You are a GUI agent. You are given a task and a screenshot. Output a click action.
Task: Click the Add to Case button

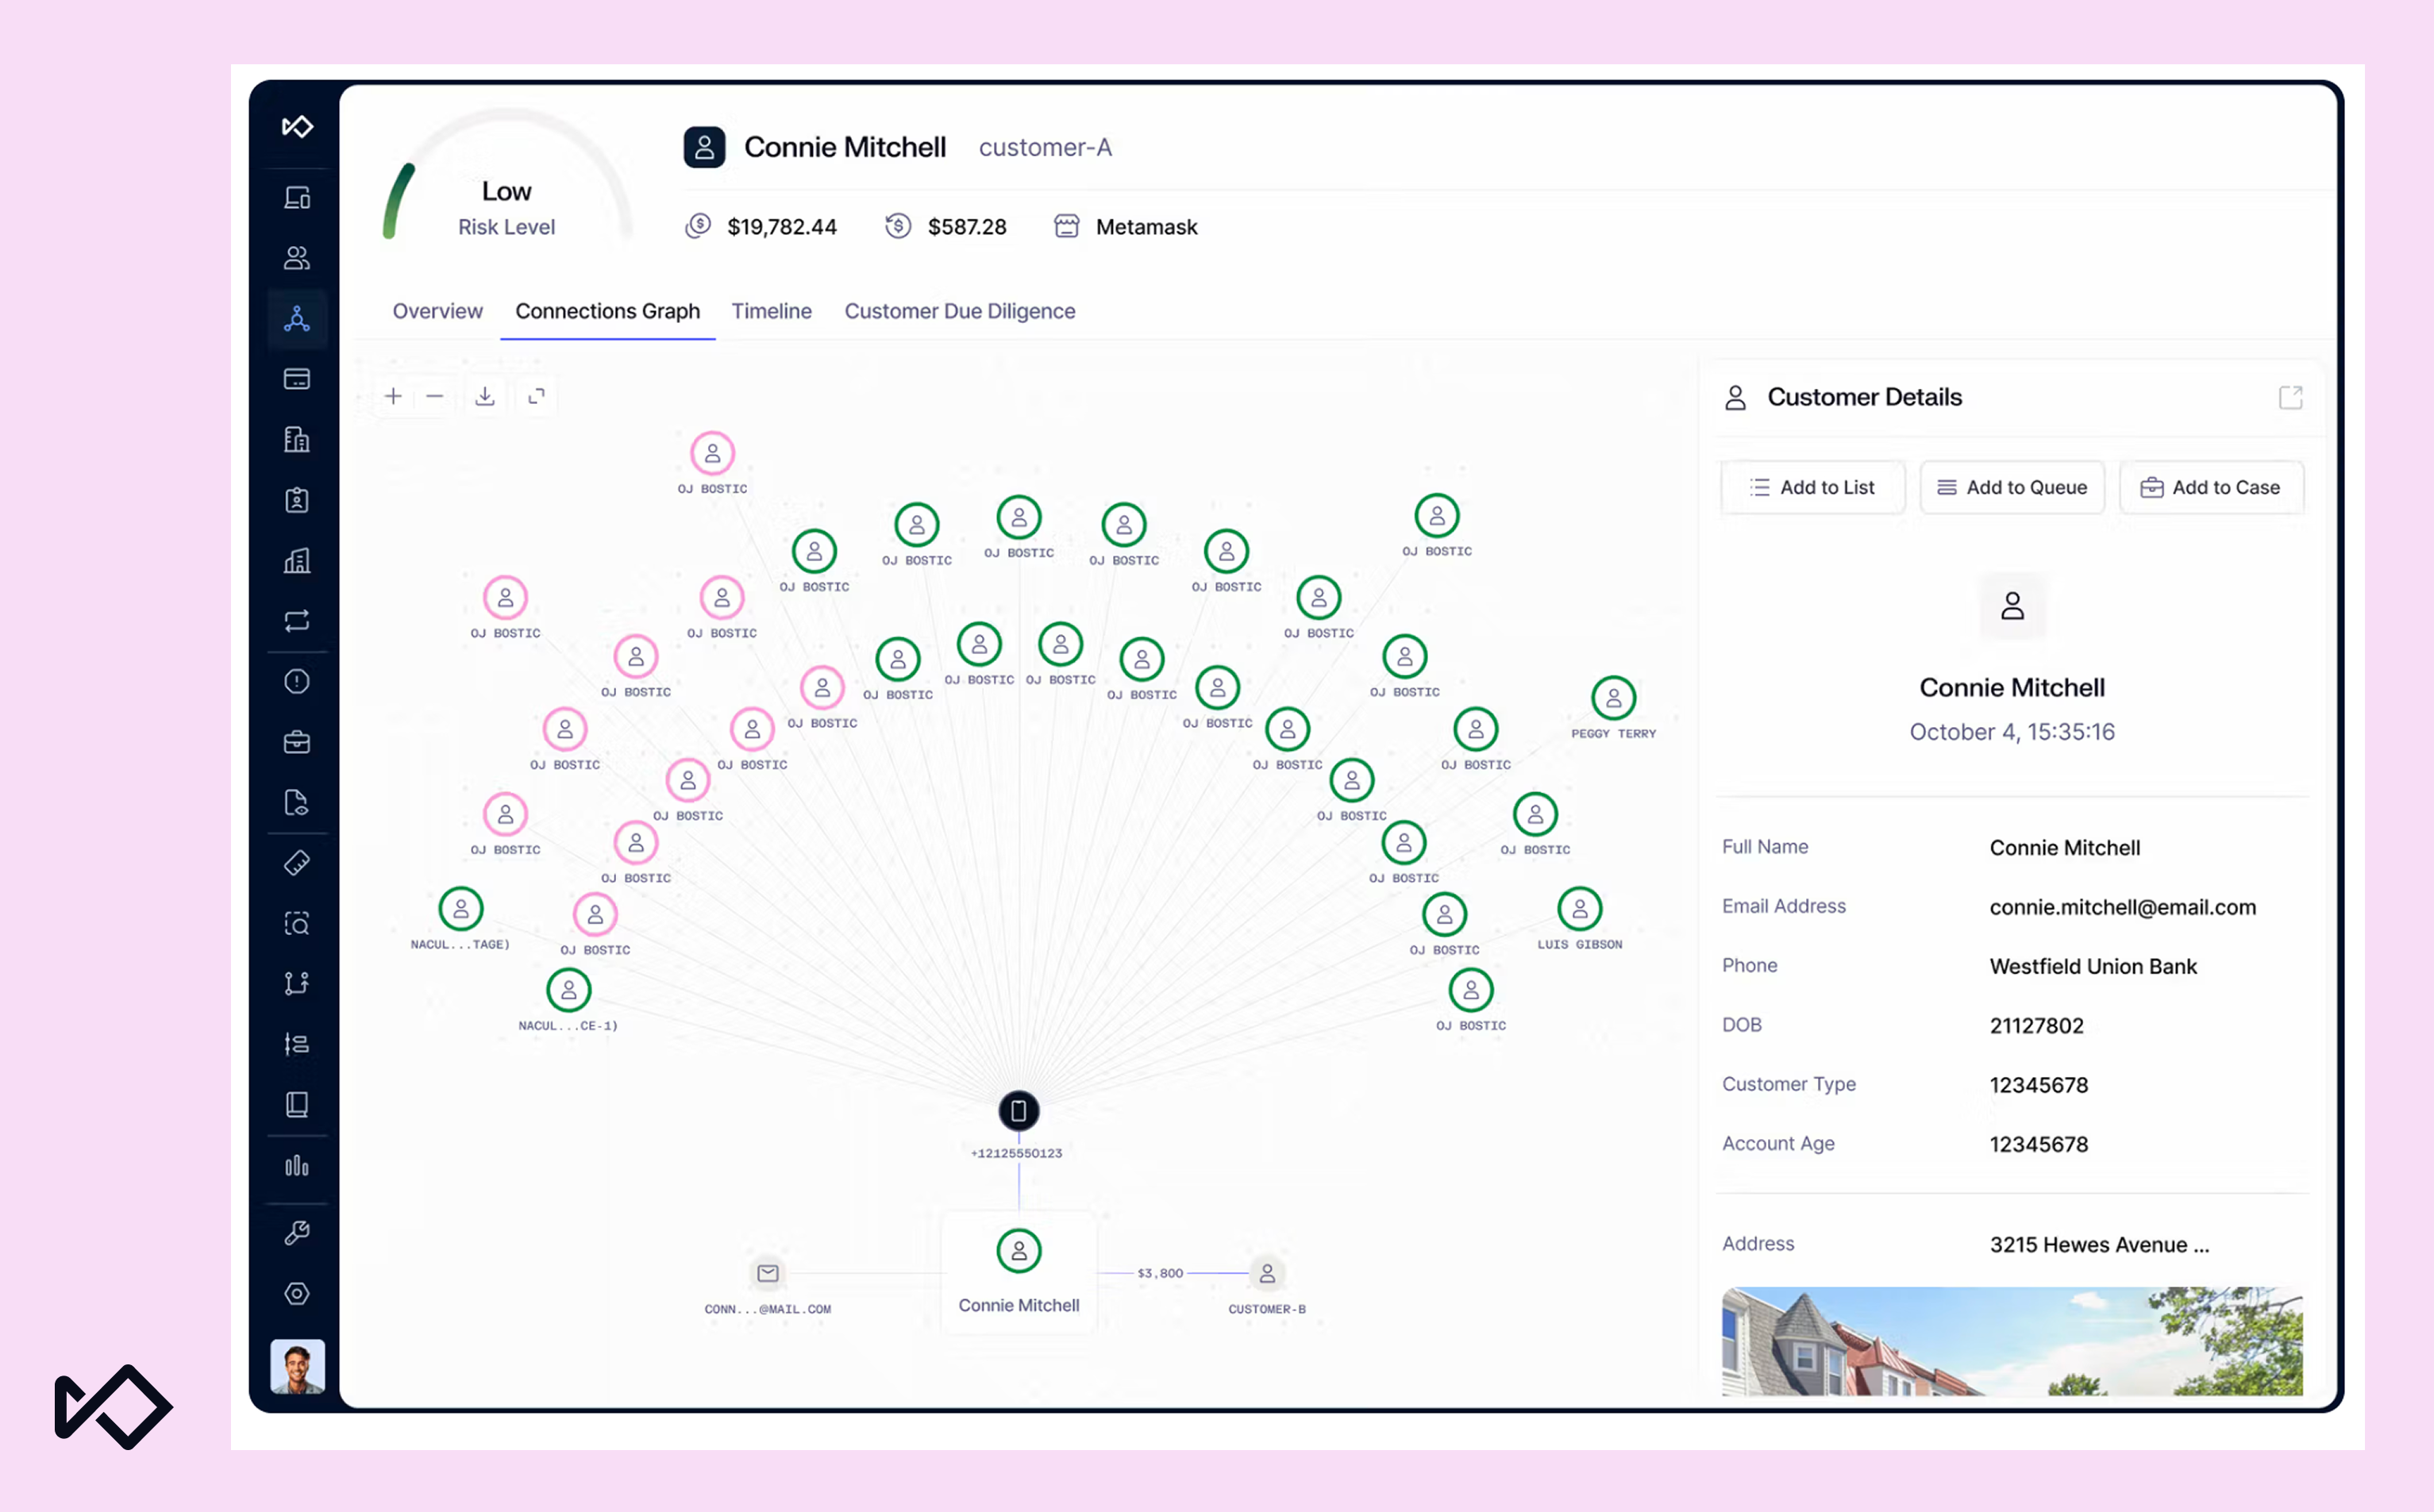click(x=2211, y=488)
